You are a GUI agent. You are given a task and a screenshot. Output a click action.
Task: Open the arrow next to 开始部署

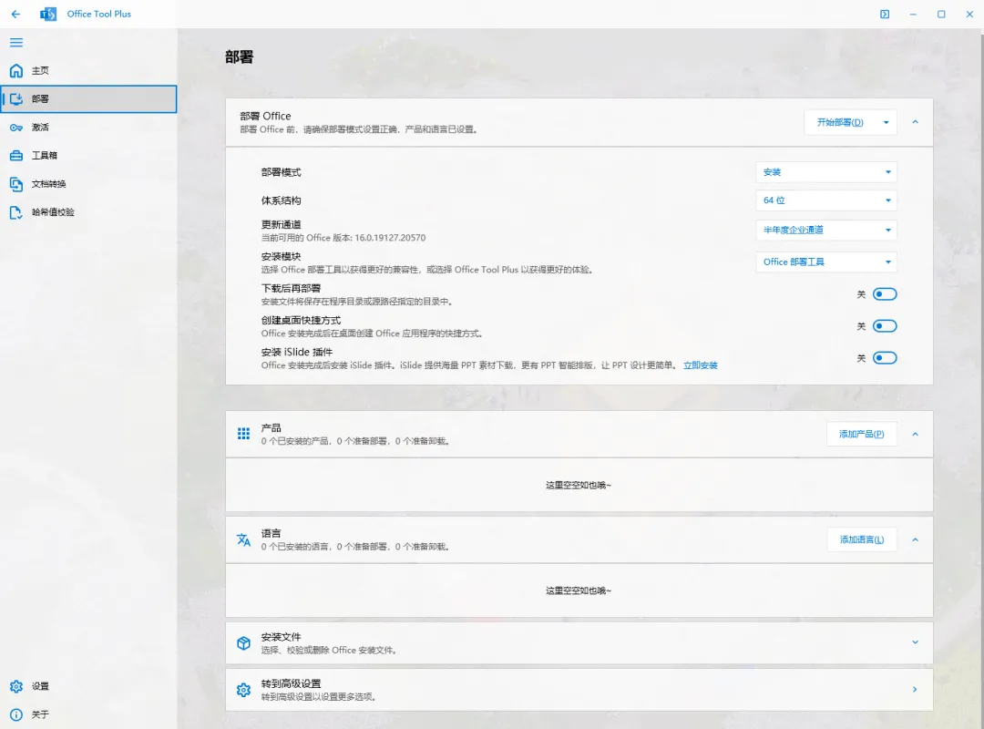click(x=887, y=122)
